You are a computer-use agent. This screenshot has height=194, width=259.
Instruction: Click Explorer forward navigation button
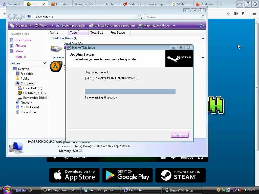(x=19, y=17)
